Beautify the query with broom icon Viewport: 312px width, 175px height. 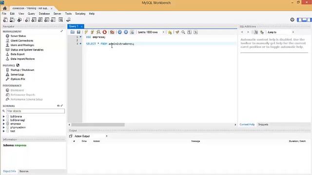[x=177, y=32]
